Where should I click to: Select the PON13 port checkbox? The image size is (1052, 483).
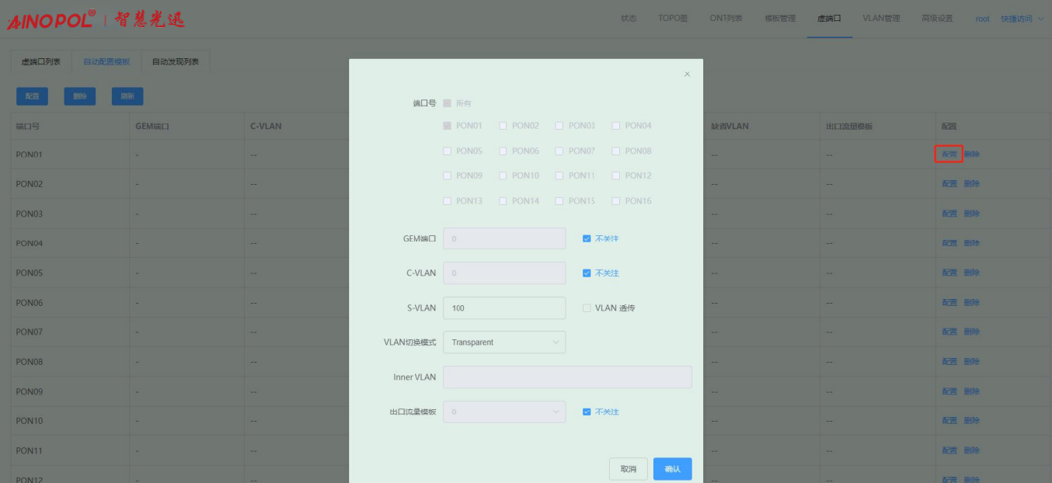447,201
